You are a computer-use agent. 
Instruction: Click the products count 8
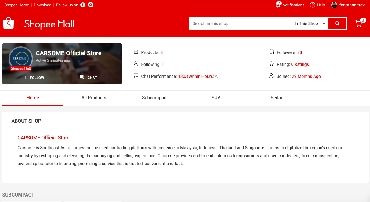click(161, 52)
